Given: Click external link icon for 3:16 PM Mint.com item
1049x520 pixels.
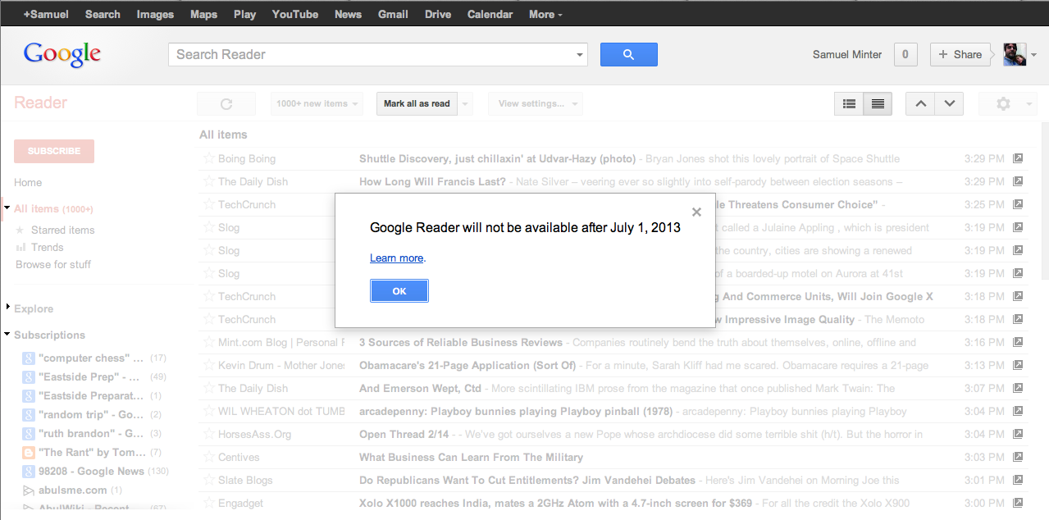Looking at the screenshot, I should (1018, 342).
